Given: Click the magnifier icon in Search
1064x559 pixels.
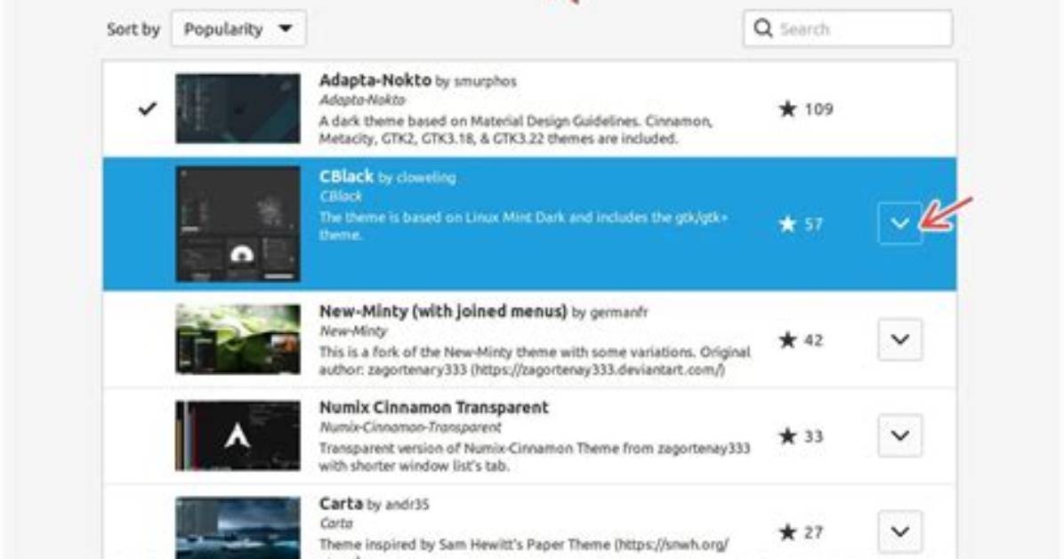Looking at the screenshot, I should click(x=763, y=28).
